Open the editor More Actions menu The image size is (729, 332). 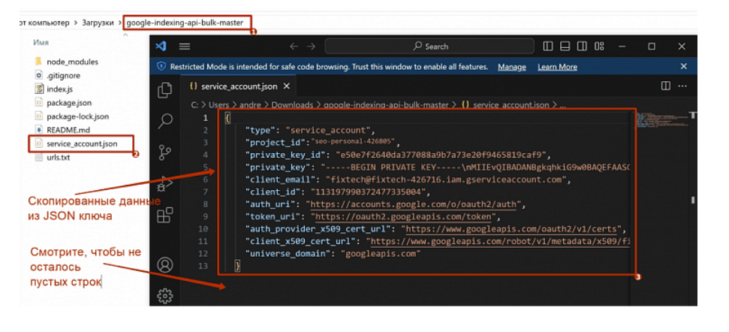click(x=682, y=86)
